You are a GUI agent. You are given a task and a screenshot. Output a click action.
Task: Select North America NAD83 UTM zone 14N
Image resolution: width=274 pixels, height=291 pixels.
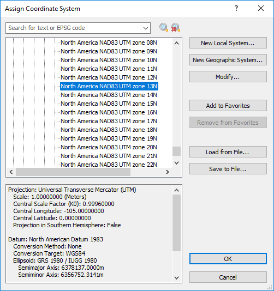pyautogui.click(x=109, y=95)
